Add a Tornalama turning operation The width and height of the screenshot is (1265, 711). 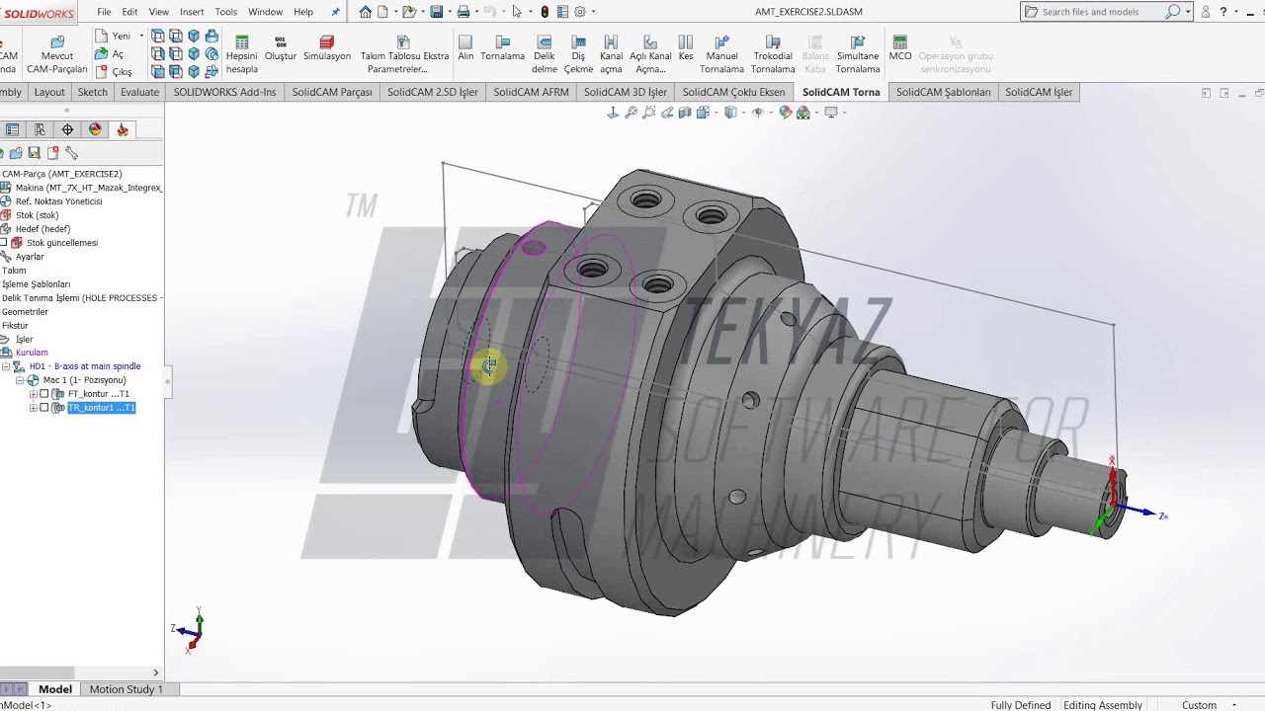coord(503,49)
